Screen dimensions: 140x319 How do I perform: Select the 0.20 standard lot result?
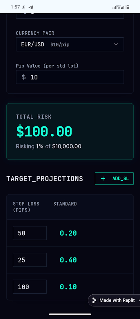tap(68, 233)
